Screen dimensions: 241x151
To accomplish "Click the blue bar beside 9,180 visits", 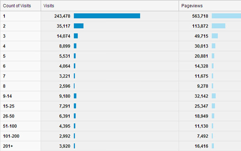I will coord(75,96).
